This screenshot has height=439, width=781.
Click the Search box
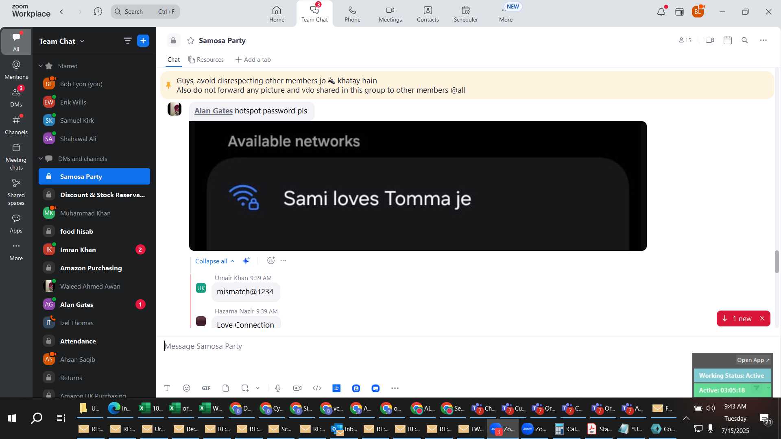tap(145, 12)
